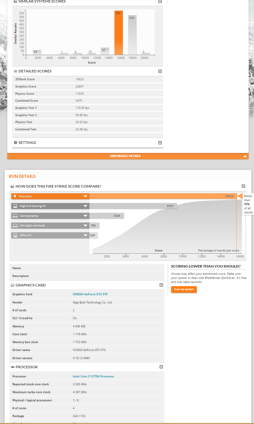This screenshot has width=254, height=424.
Task: Collapse the Processor section
Action: 161,367
